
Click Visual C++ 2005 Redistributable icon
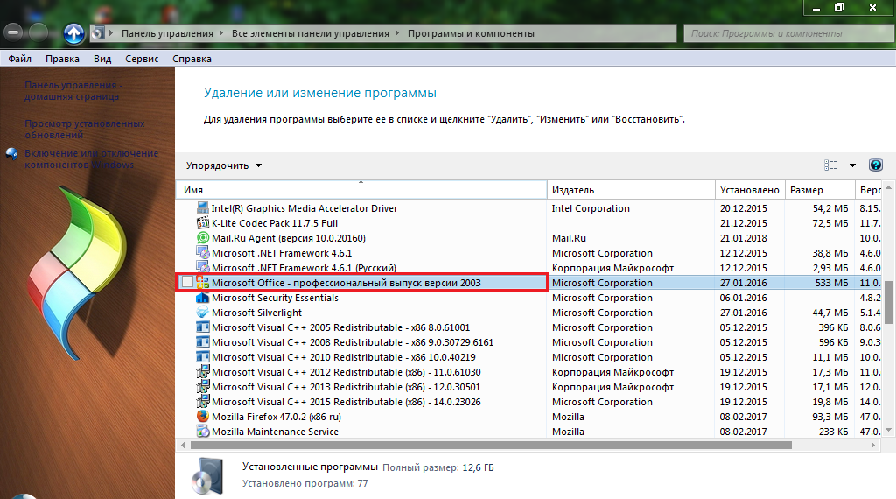(x=202, y=327)
